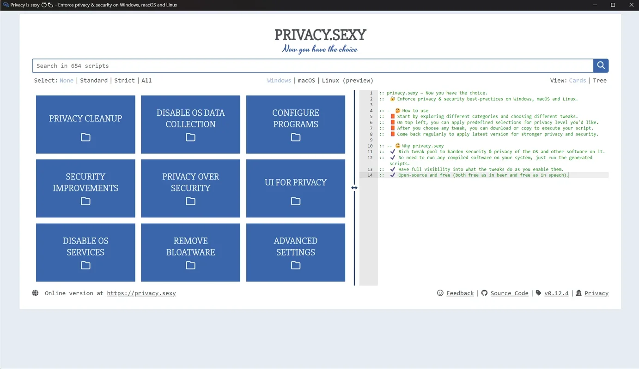
Task: Open the Privacy Over Security card
Action: tap(190, 188)
